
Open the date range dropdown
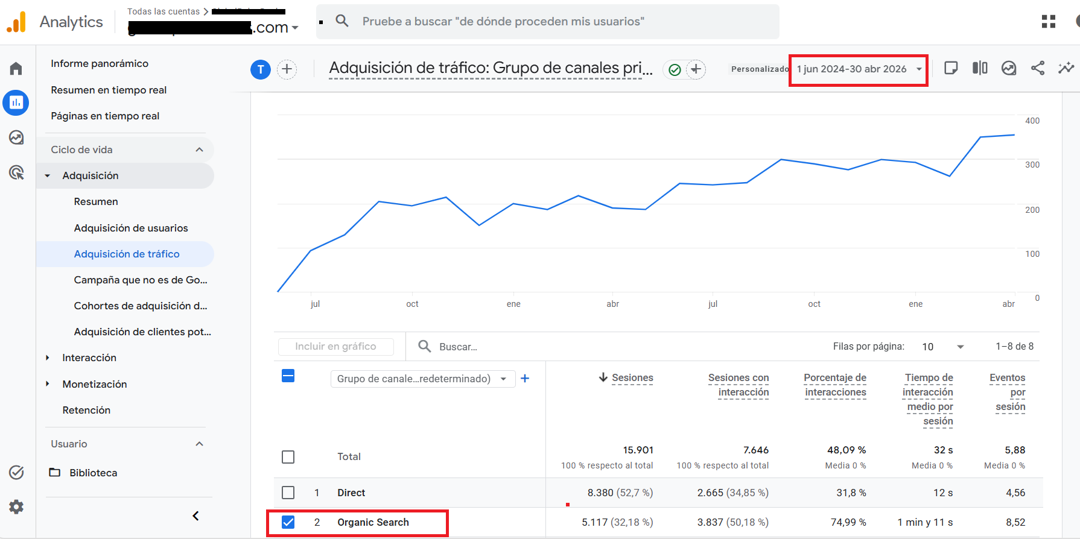pos(859,69)
